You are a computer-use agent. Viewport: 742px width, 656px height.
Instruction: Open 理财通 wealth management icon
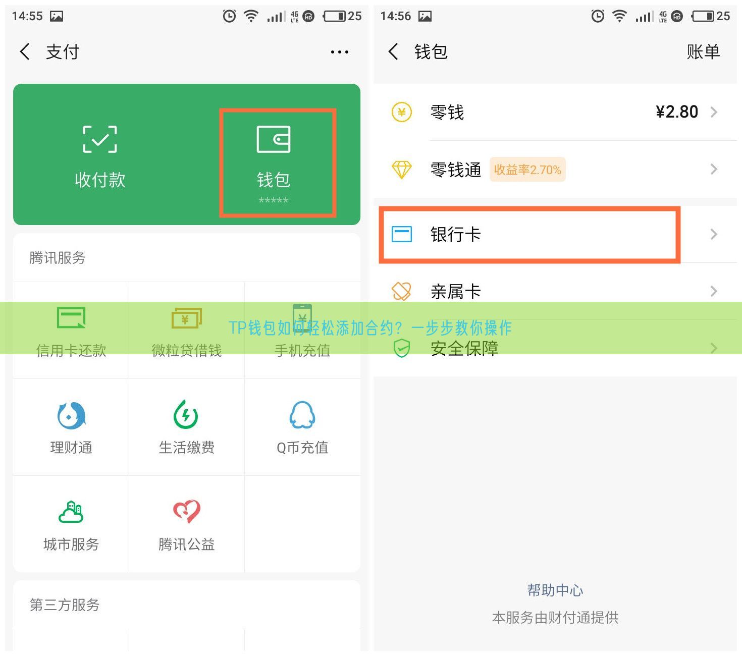click(x=71, y=415)
